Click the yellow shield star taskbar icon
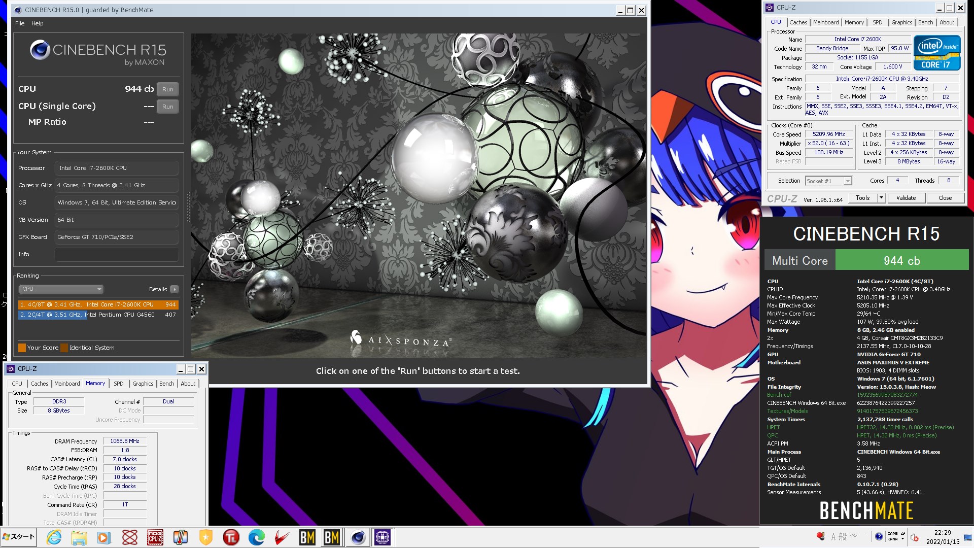Viewport: 974px width, 548px height. pyautogui.click(x=205, y=537)
